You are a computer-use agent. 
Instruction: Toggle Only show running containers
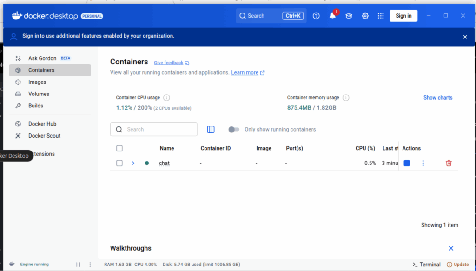point(234,129)
